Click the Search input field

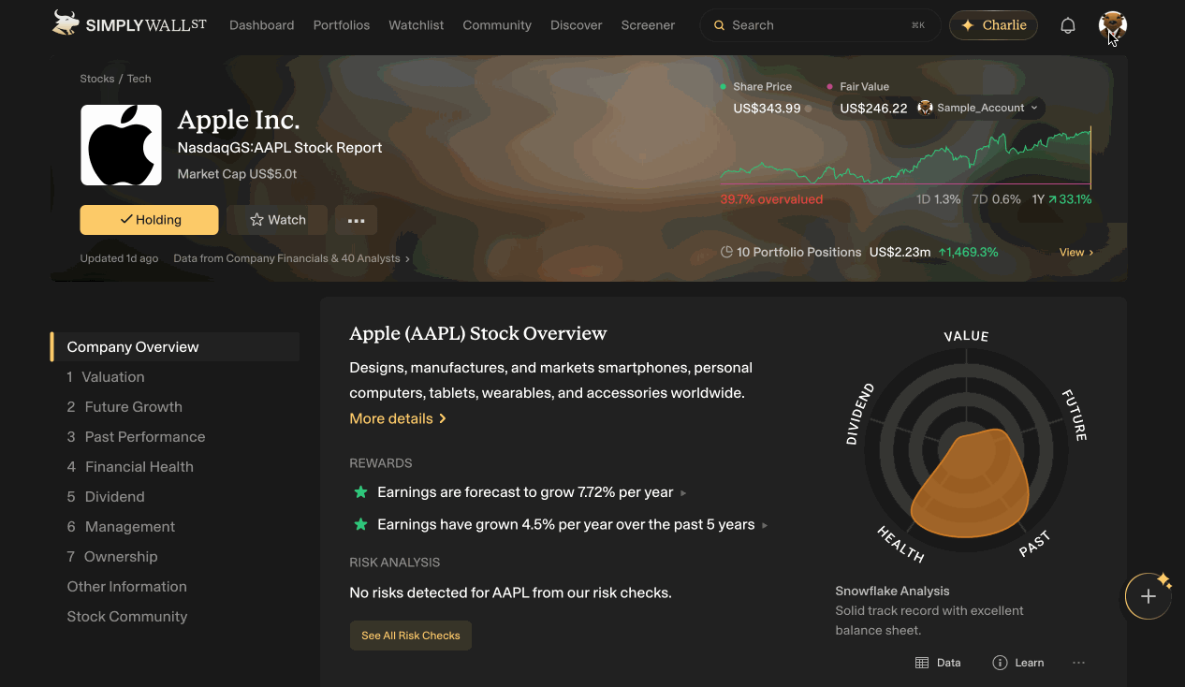coord(819,25)
